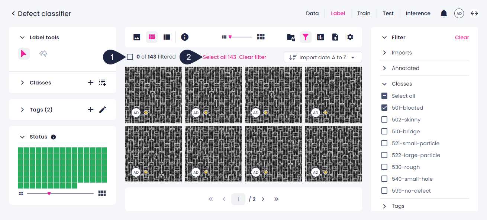The height and width of the screenshot is (220, 487).
Task: Add a new tag with plus
Action: point(90,110)
